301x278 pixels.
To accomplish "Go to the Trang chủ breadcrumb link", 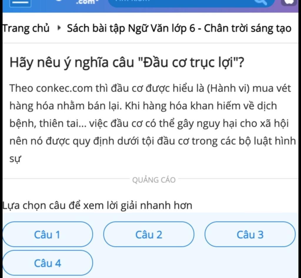I will tap(26, 28).
